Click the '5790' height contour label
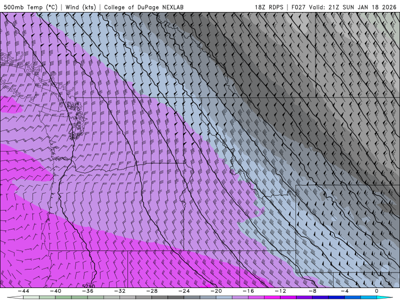 pos(89,286)
